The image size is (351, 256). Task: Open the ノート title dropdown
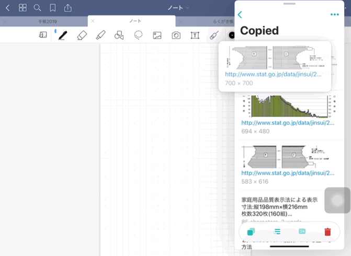pyautogui.click(x=178, y=8)
